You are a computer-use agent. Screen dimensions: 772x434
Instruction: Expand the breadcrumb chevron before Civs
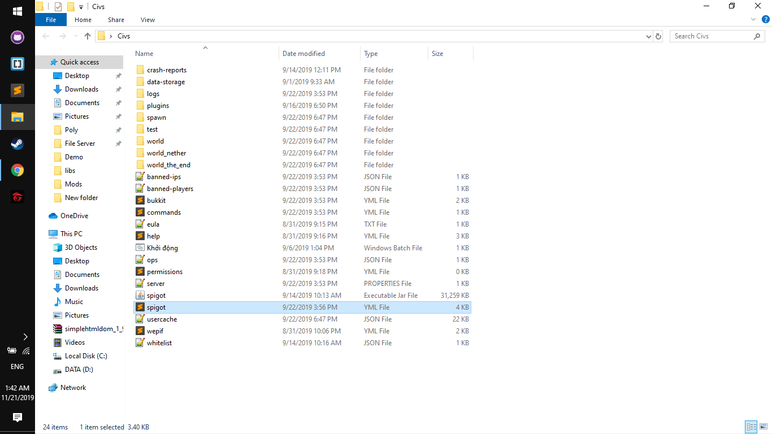pyautogui.click(x=111, y=36)
